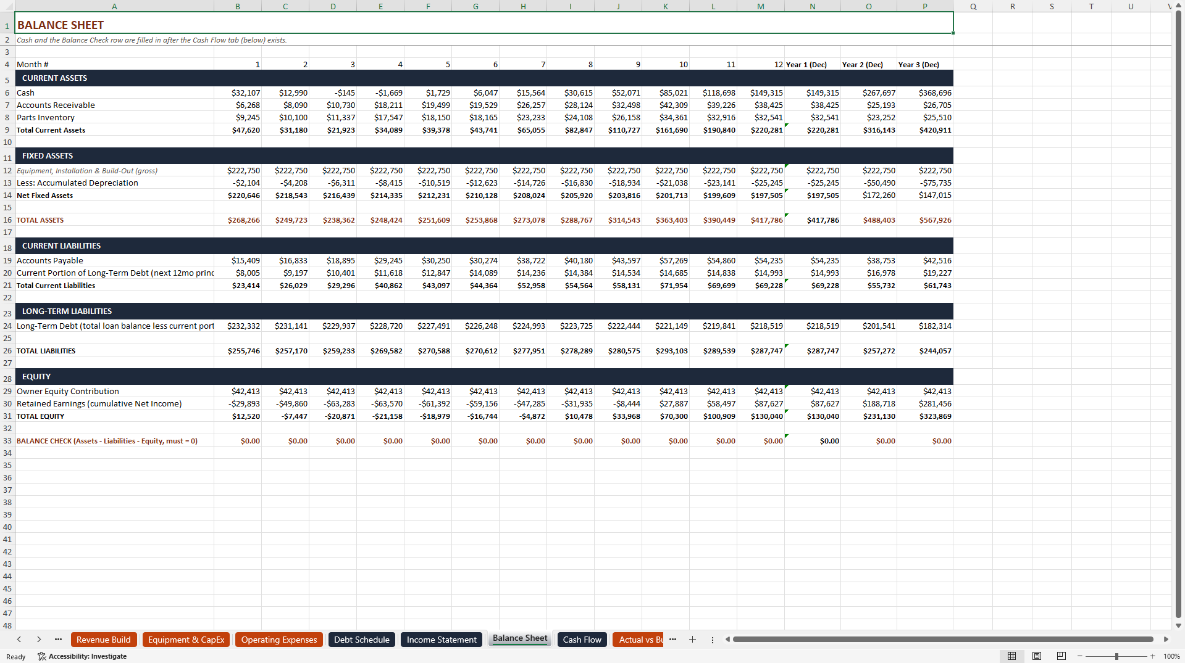Click the CURRENT LIABILITIES section header

tap(484, 246)
